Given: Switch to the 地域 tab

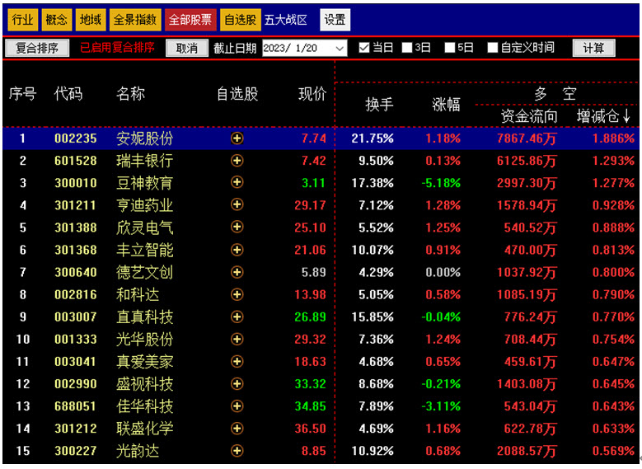Looking at the screenshot, I should (91, 20).
